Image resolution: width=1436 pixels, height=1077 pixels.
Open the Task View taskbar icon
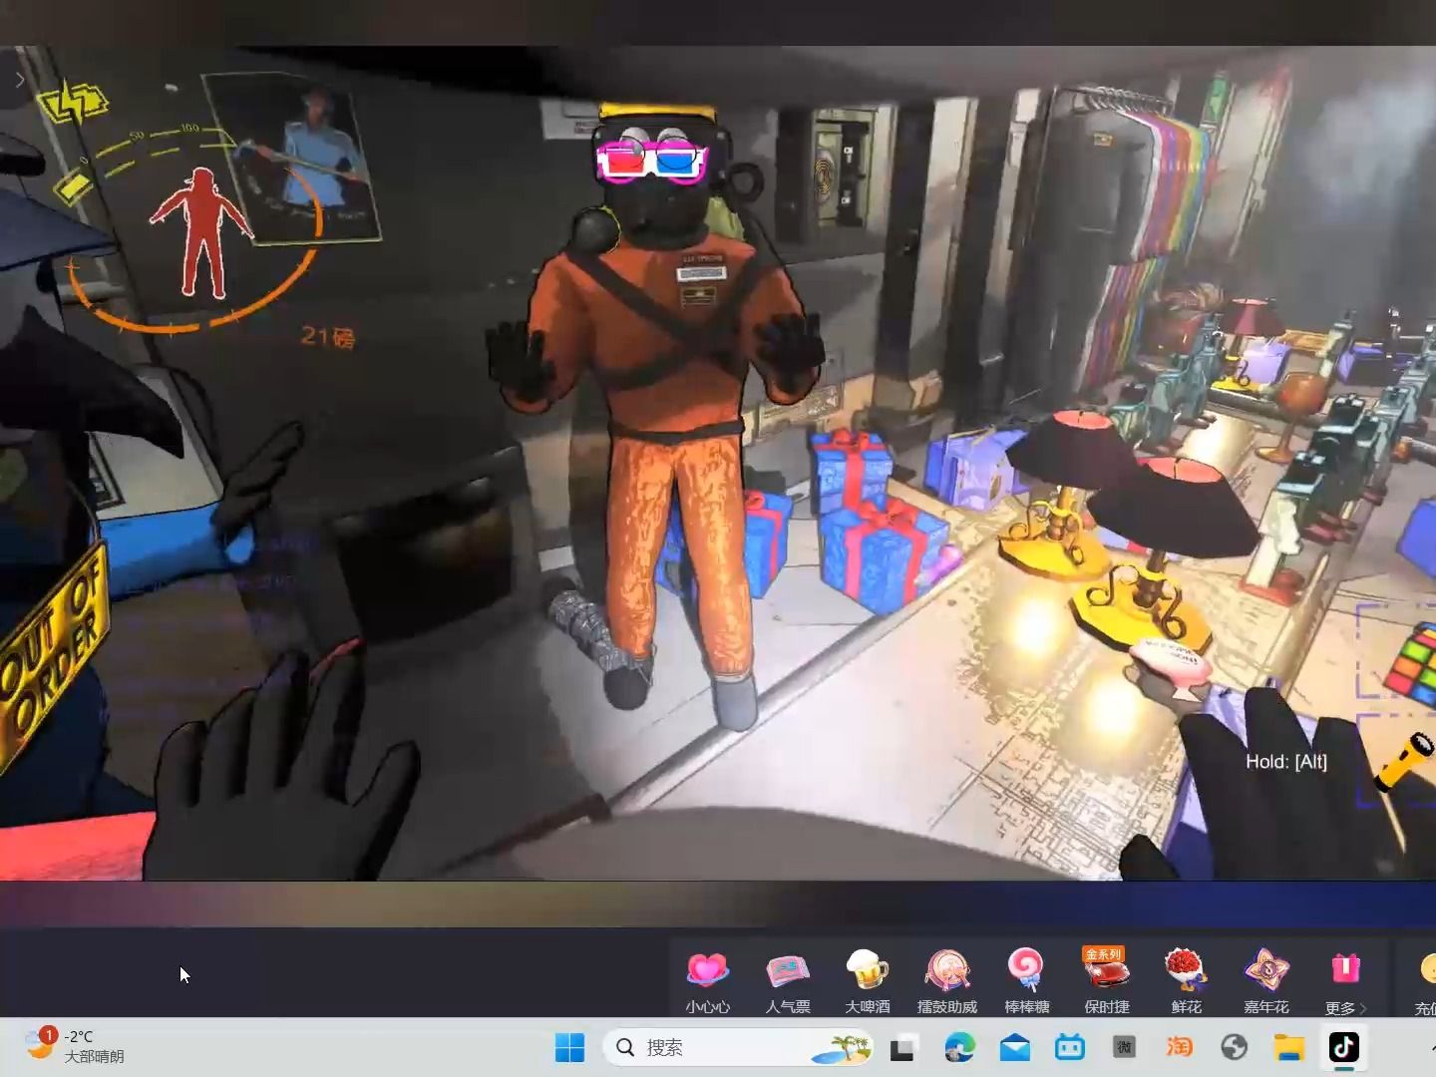[902, 1047]
